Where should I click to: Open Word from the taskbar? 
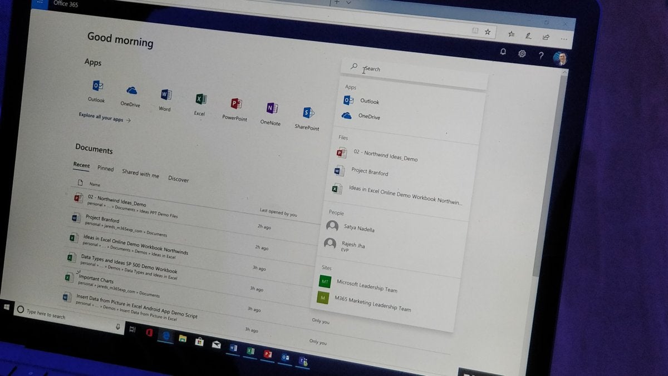tap(234, 348)
